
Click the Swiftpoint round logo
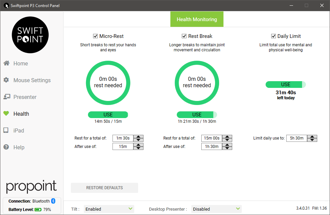pyautogui.click(x=30, y=35)
